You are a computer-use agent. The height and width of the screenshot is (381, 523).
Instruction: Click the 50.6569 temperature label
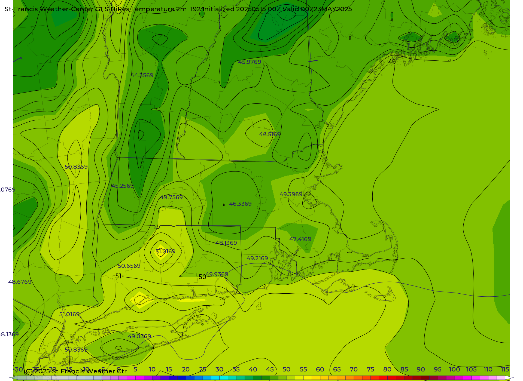pos(129,266)
